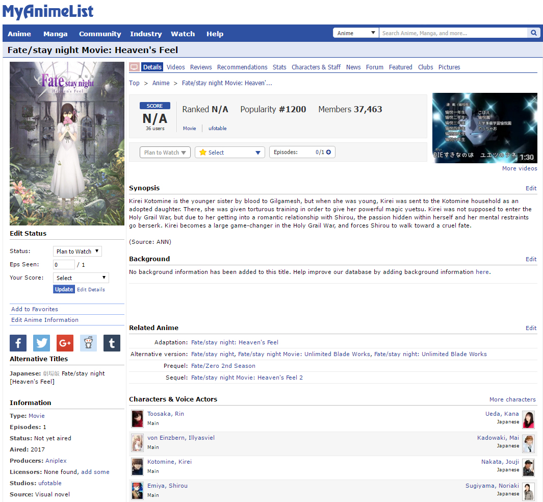Open the Industry navigation menu
The width and height of the screenshot is (543, 502).
[x=146, y=34]
